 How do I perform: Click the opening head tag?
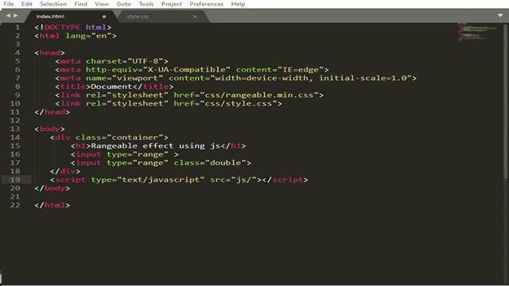tap(49, 52)
